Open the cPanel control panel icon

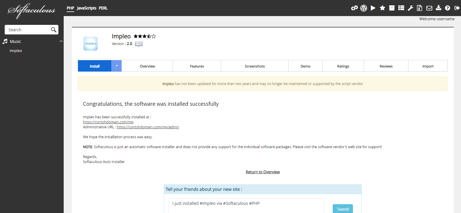(354, 8)
